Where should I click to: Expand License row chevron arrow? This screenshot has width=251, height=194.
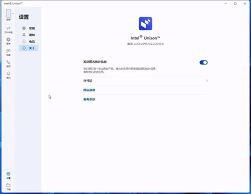207,81
